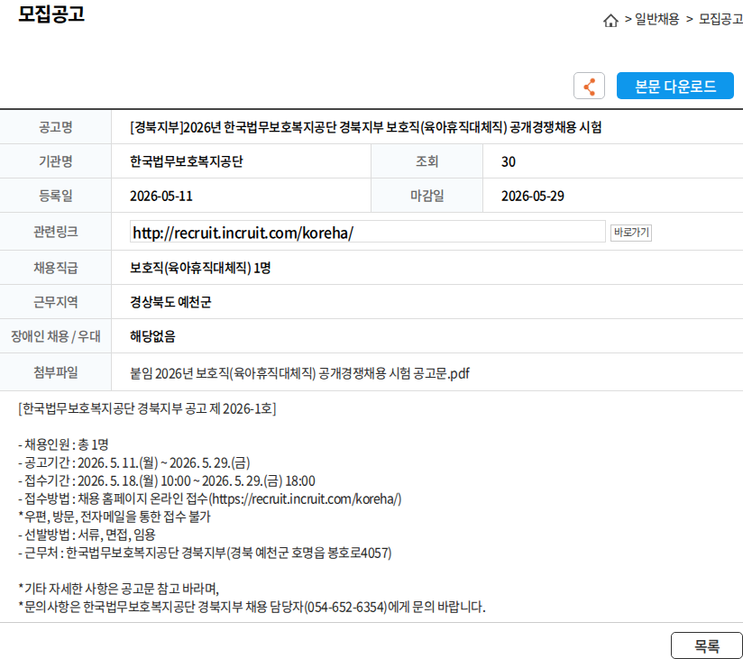Return to list with 목록 button

pos(707,645)
